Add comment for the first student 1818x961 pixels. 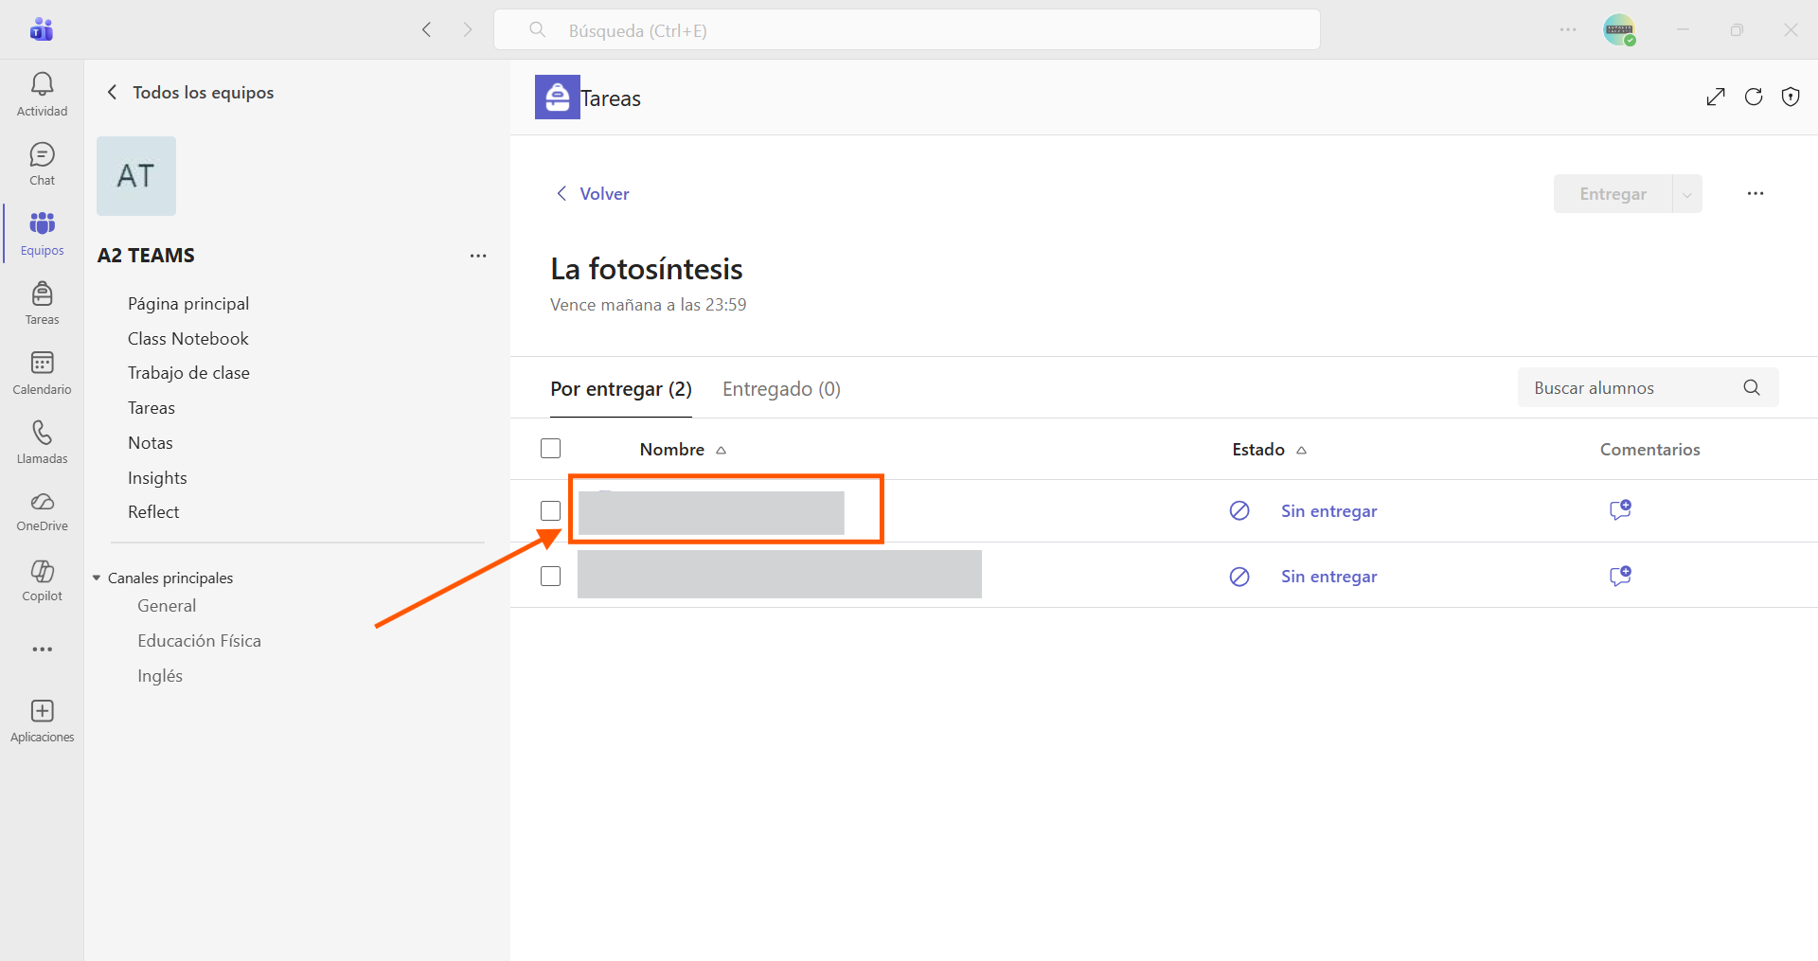point(1620,510)
